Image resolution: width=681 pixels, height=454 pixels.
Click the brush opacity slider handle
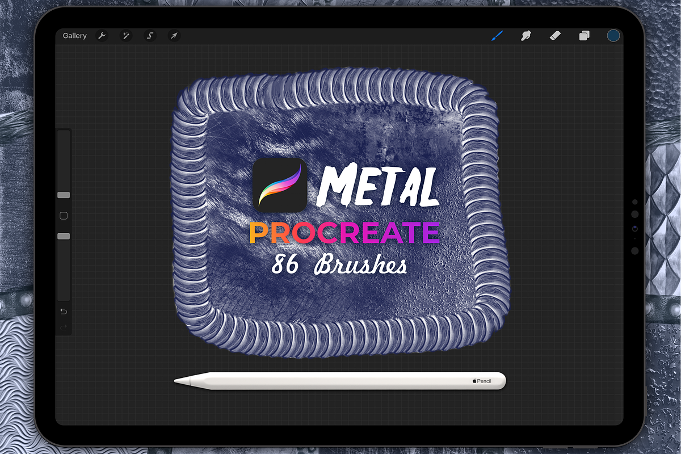pos(64,236)
